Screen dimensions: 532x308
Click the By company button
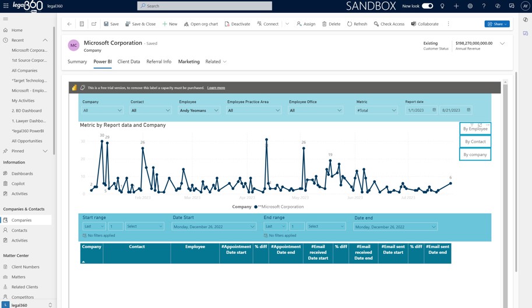coord(475,154)
